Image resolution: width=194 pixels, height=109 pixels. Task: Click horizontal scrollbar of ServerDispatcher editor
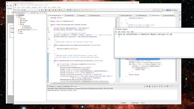tap(80, 83)
